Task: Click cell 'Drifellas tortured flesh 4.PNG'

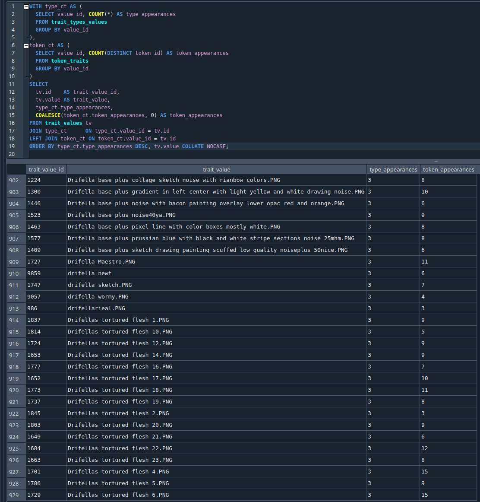Action: click(216, 472)
